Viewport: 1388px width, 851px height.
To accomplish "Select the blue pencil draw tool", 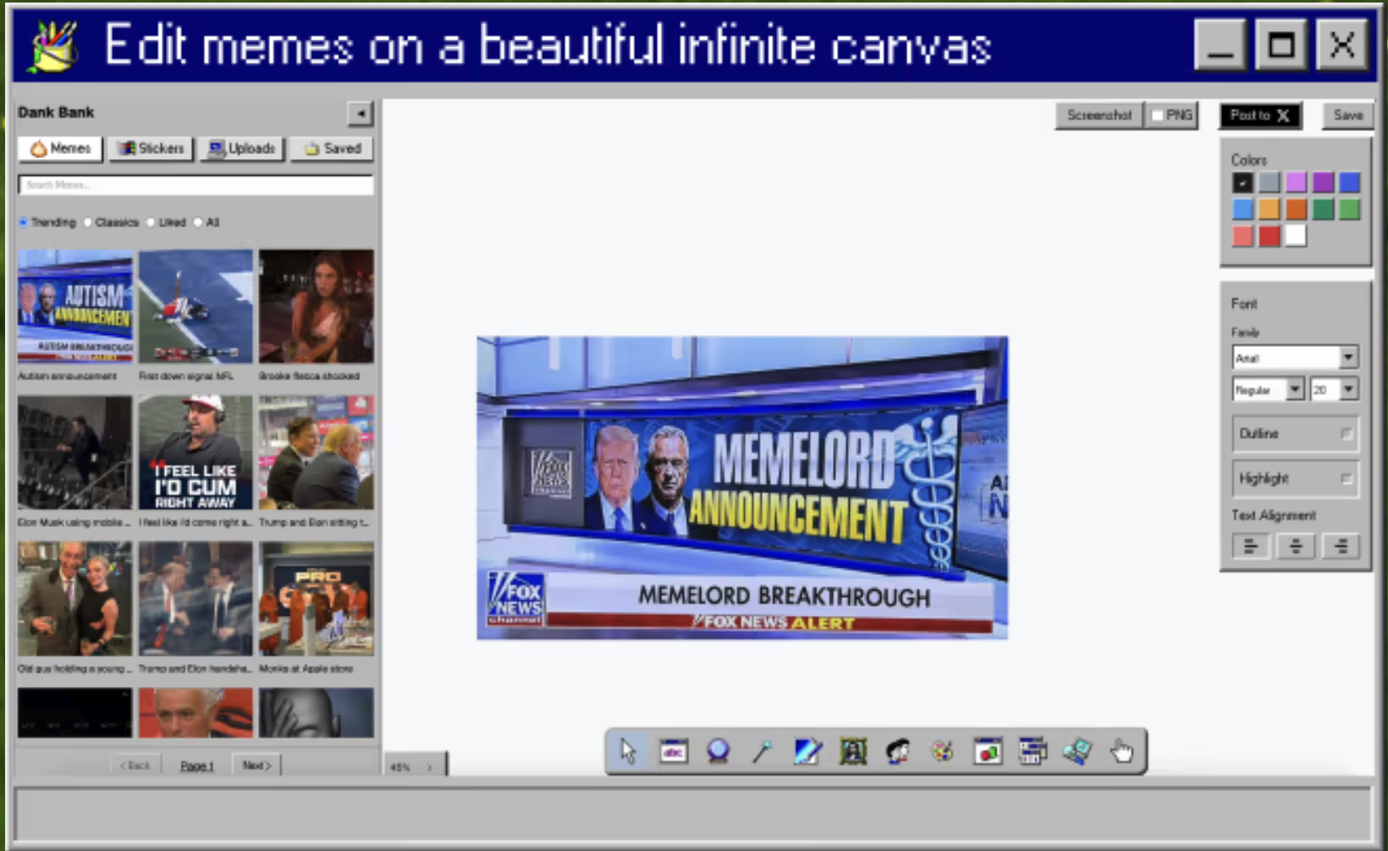I will click(x=807, y=751).
